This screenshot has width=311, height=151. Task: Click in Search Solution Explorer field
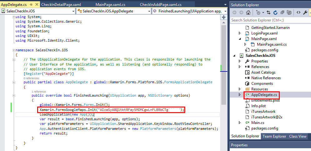point(270,20)
